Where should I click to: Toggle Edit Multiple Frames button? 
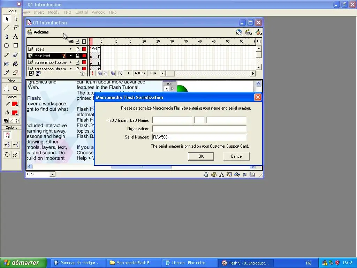113,73
